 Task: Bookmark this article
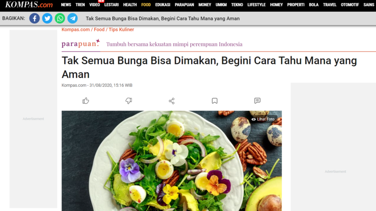215,101
